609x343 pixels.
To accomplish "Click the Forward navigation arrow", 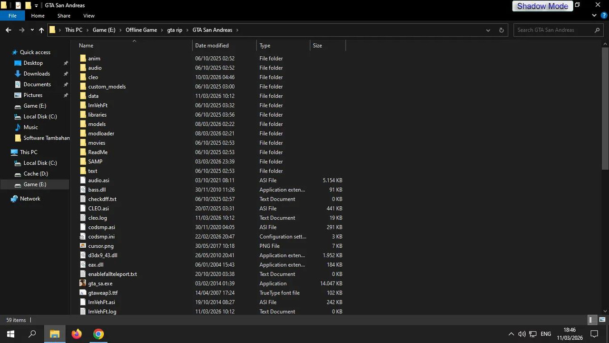I will point(21,30).
